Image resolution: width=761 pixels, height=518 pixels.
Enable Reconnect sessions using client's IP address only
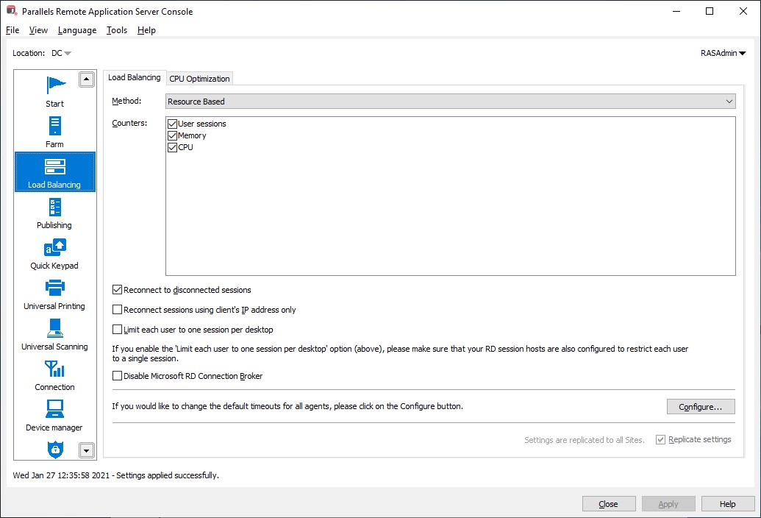117,310
